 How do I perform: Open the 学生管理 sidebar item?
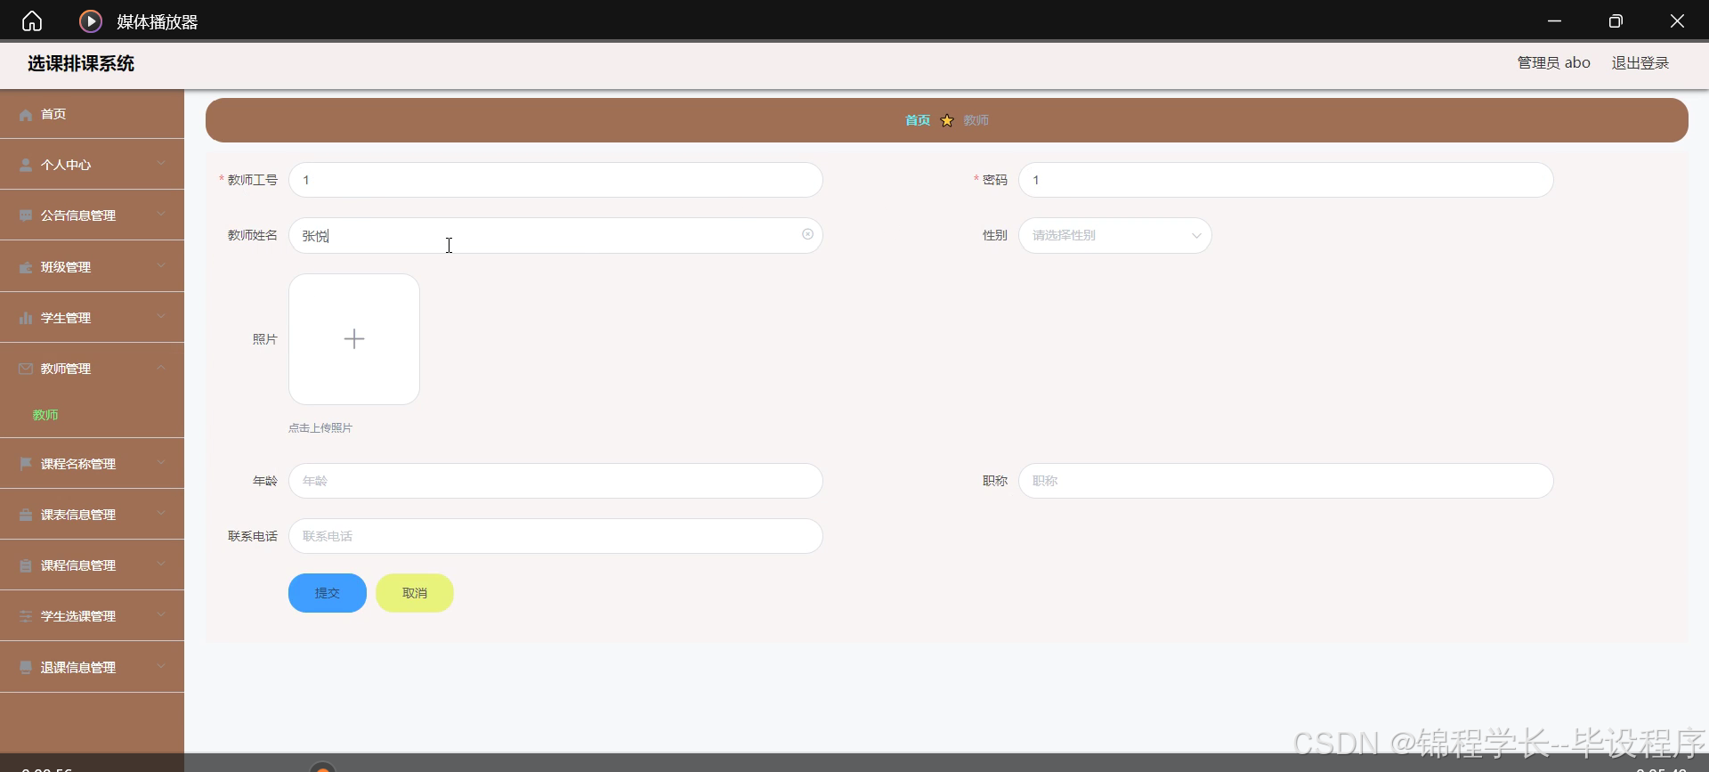(92, 318)
